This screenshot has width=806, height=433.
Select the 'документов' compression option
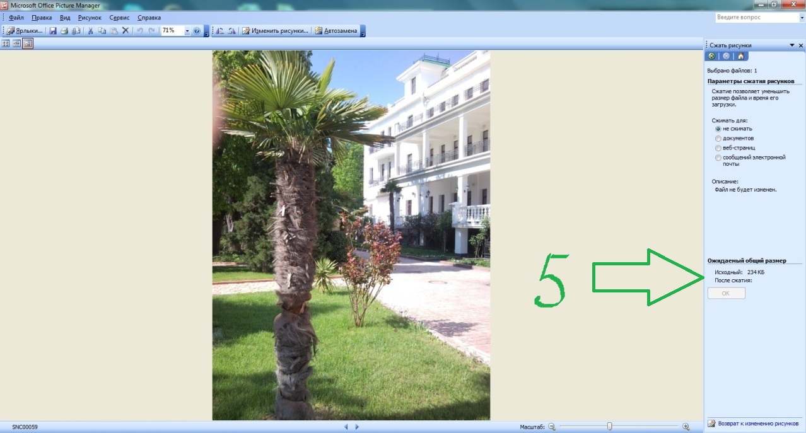(718, 138)
